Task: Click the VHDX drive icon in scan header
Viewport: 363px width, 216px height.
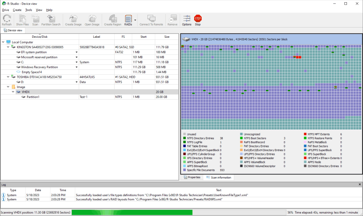Action: pos(186,39)
